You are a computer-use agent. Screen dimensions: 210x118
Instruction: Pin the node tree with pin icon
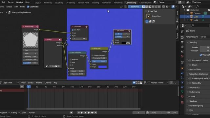pyautogui.click(x=121, y=7)
